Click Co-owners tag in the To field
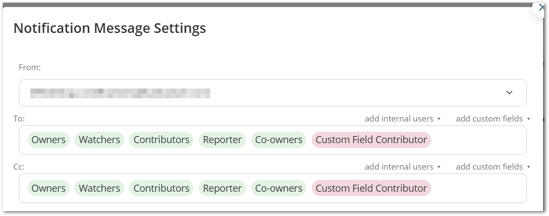Viewport: 549px width, 216px height. 279,140
